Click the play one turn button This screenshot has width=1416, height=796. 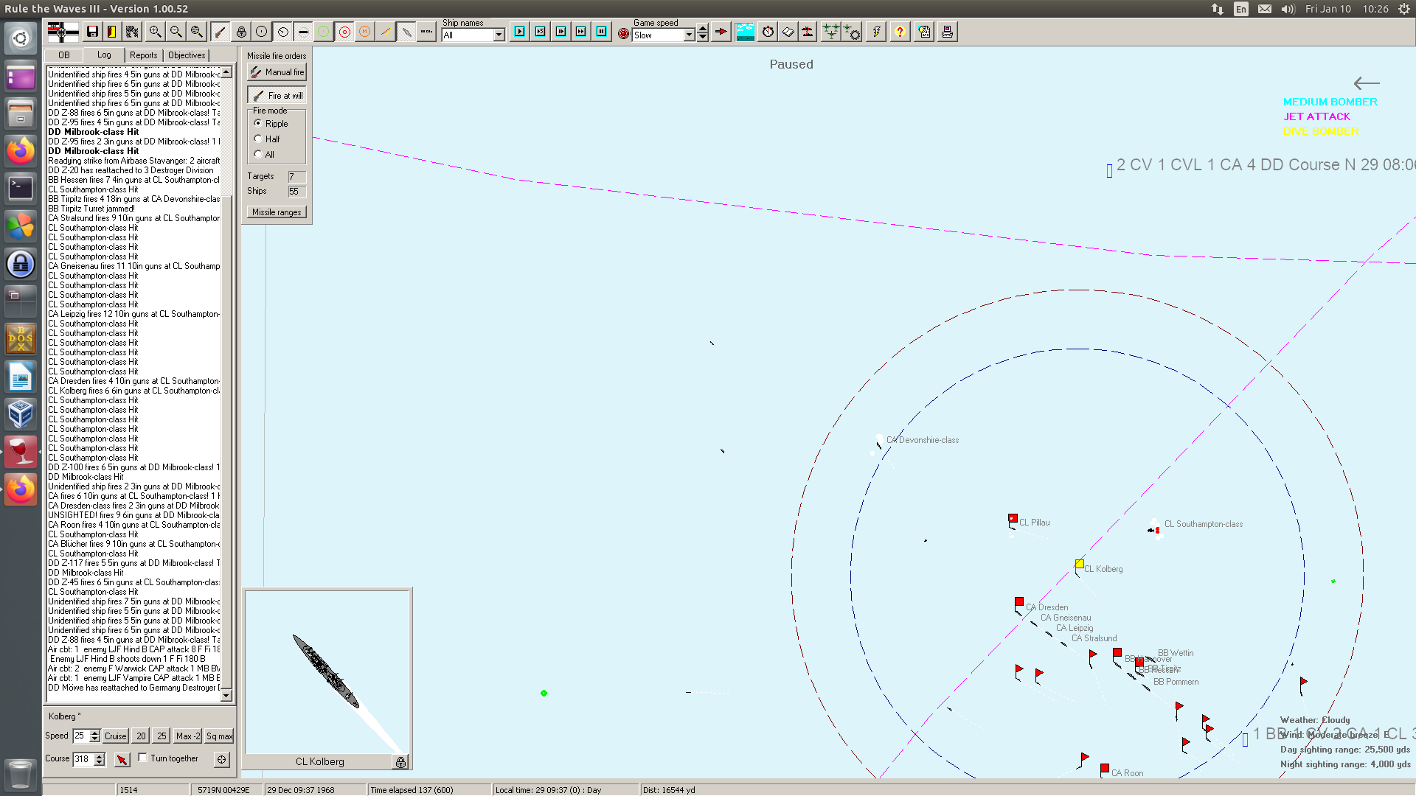520,32
